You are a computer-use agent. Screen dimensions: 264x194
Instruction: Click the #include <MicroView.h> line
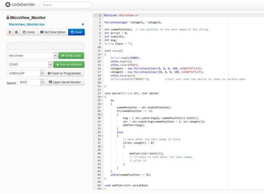pyautogui.click(x=121, y=15)
